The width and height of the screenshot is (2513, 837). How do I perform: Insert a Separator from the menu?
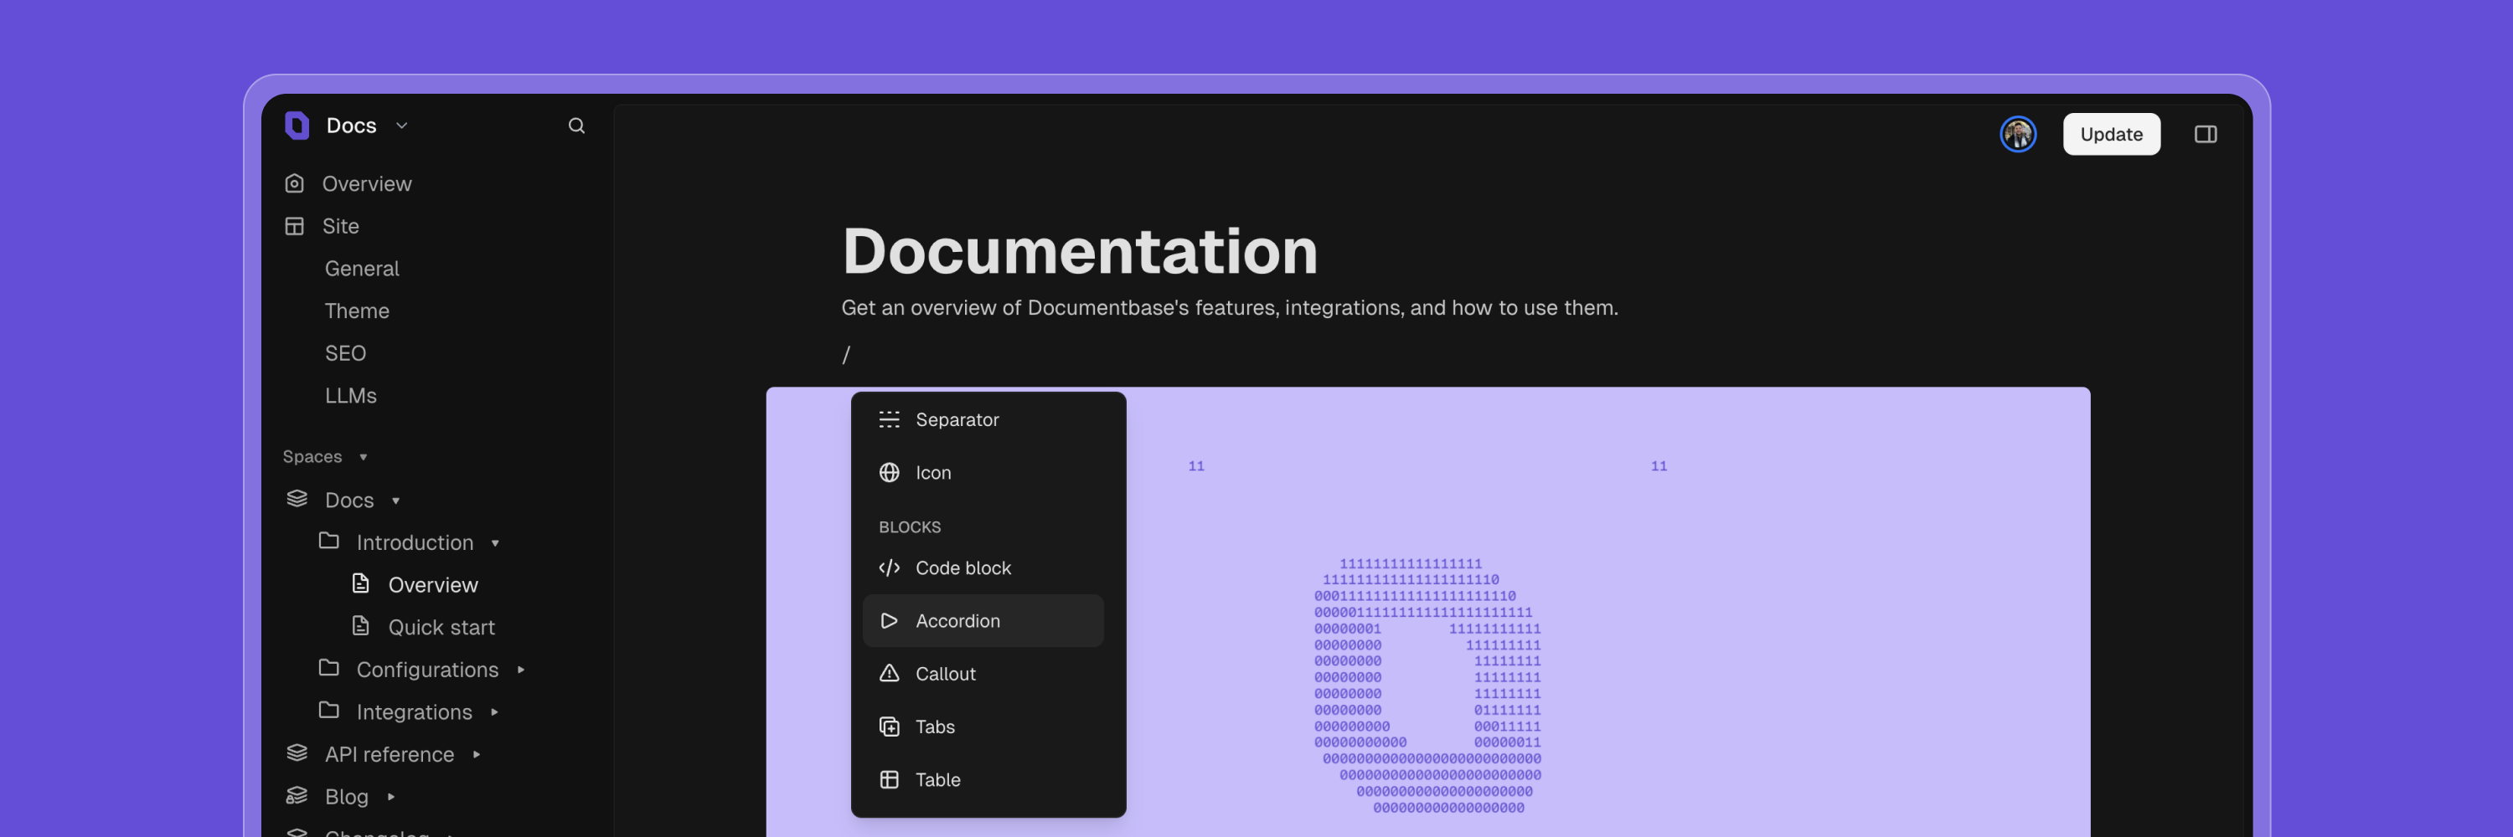956,420
